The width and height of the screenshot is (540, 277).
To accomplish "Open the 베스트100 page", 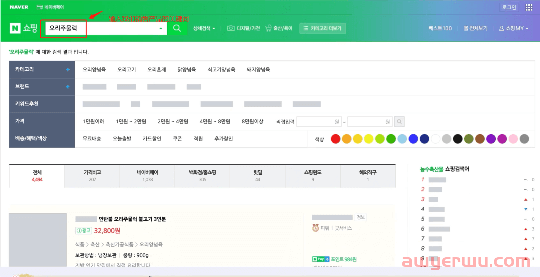I will pyautogui.click(x=440, y=28).
